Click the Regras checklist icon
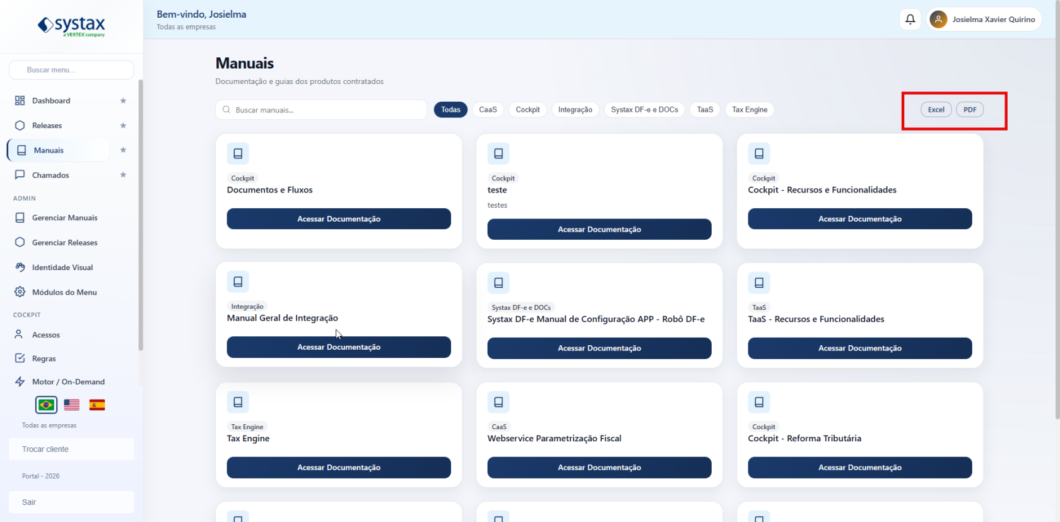 tap(20, 358)
